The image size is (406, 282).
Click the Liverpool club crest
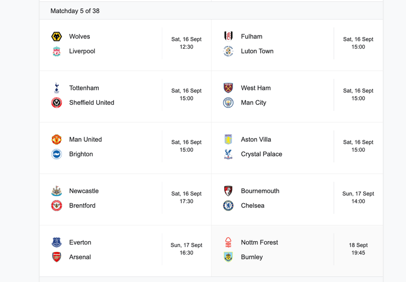(57, 51)
